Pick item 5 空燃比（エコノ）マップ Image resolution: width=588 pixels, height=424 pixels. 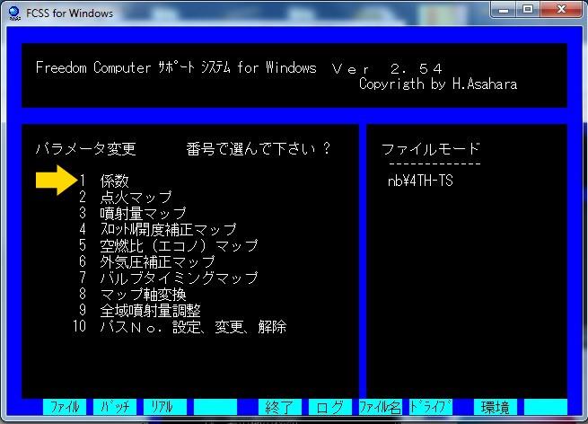coord(169,245)
